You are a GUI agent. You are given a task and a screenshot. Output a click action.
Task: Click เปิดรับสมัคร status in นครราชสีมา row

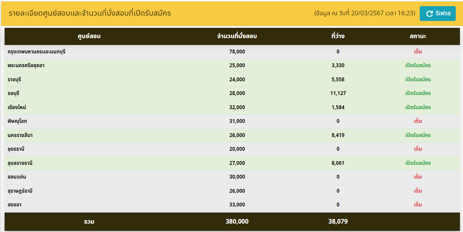pos(418,135)
